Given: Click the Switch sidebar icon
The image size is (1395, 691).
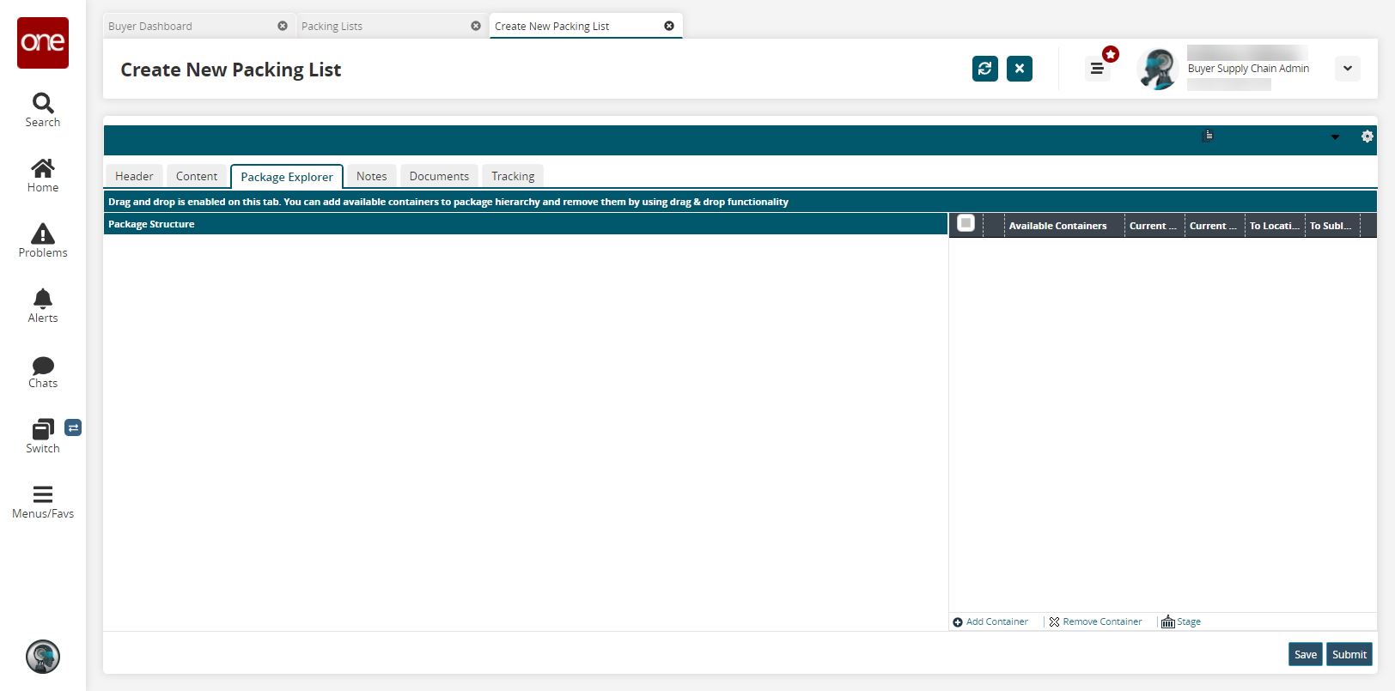Looking at the screenshot, I should (43, 437).
